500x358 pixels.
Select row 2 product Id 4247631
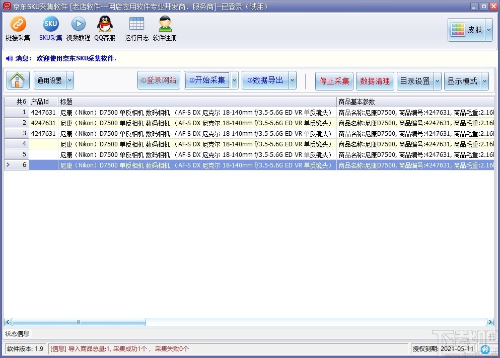43,123
